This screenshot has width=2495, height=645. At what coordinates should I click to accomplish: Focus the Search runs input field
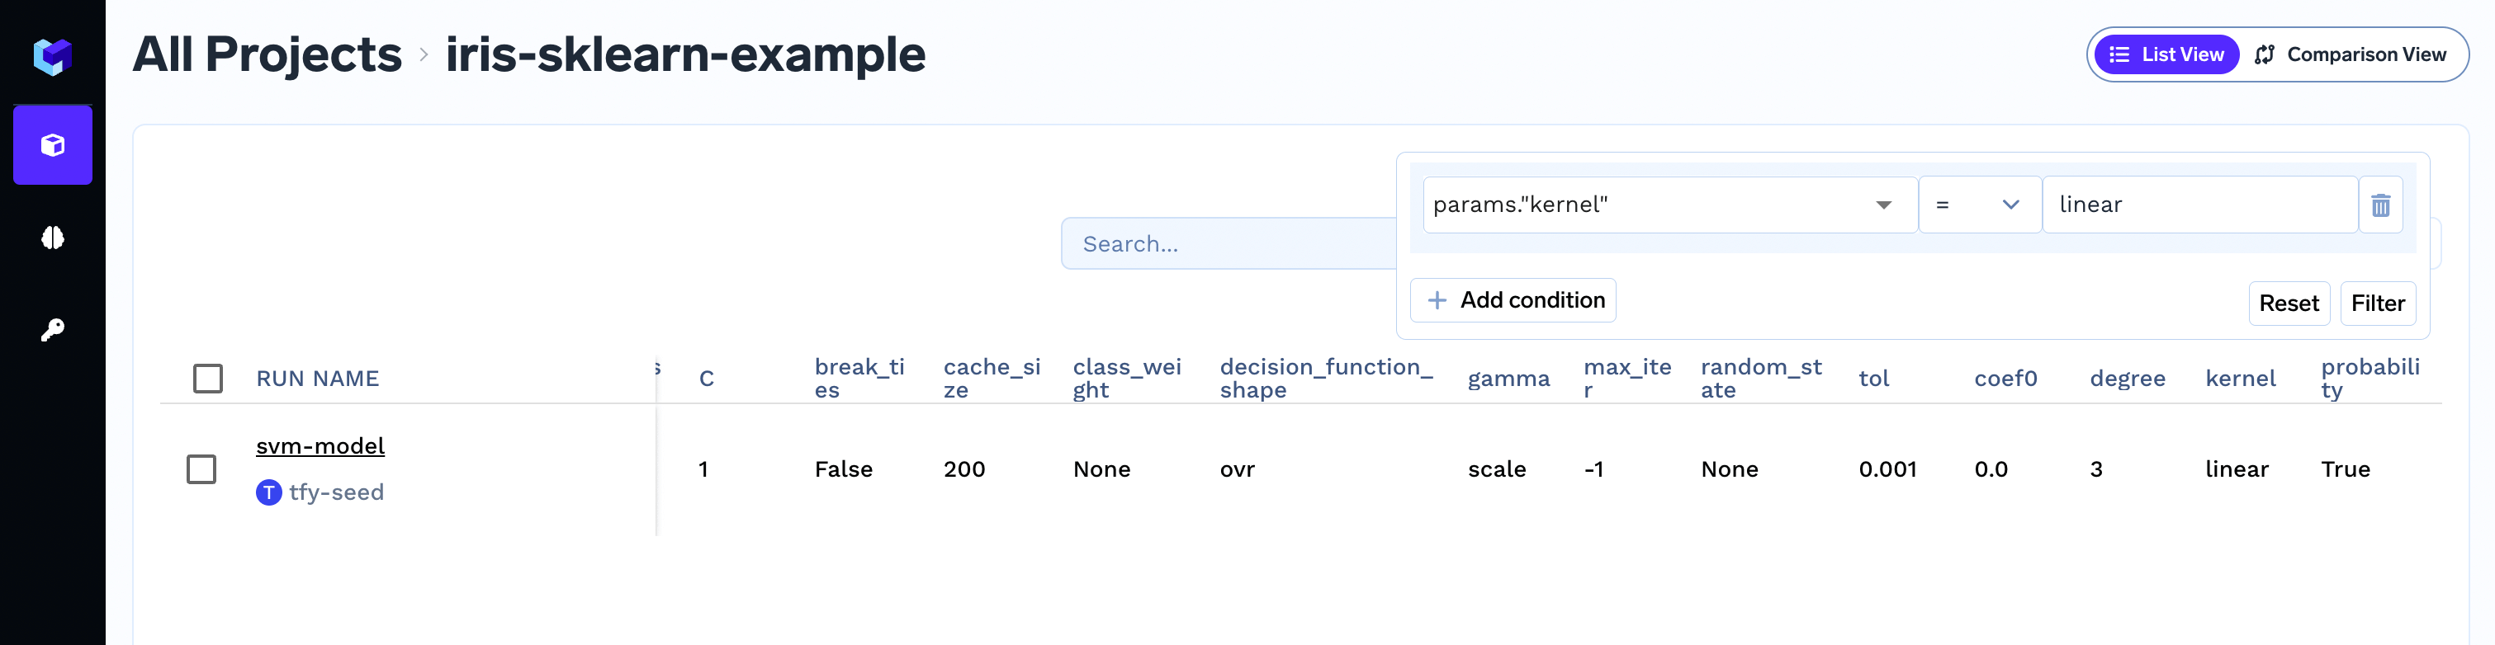[x=1229, y=243]
